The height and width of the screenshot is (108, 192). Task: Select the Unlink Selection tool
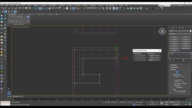pyautogui.click(x=13, y=8)
